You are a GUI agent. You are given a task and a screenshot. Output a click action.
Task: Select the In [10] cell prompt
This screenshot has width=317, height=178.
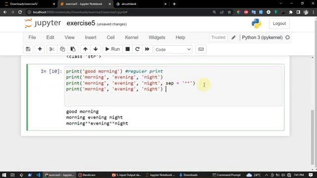(x=52, y=71)
